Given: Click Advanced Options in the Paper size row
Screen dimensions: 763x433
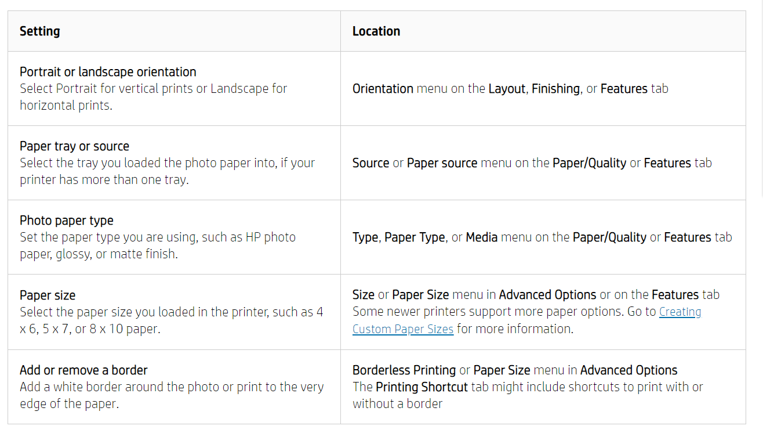Looking at the screenshot, I should [547, 295].
